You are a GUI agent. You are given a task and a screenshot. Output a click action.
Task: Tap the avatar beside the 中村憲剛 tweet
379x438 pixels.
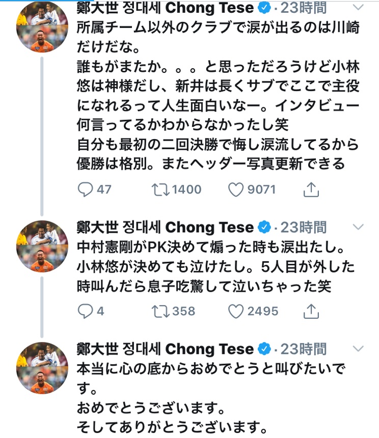[x=42, y=246]
